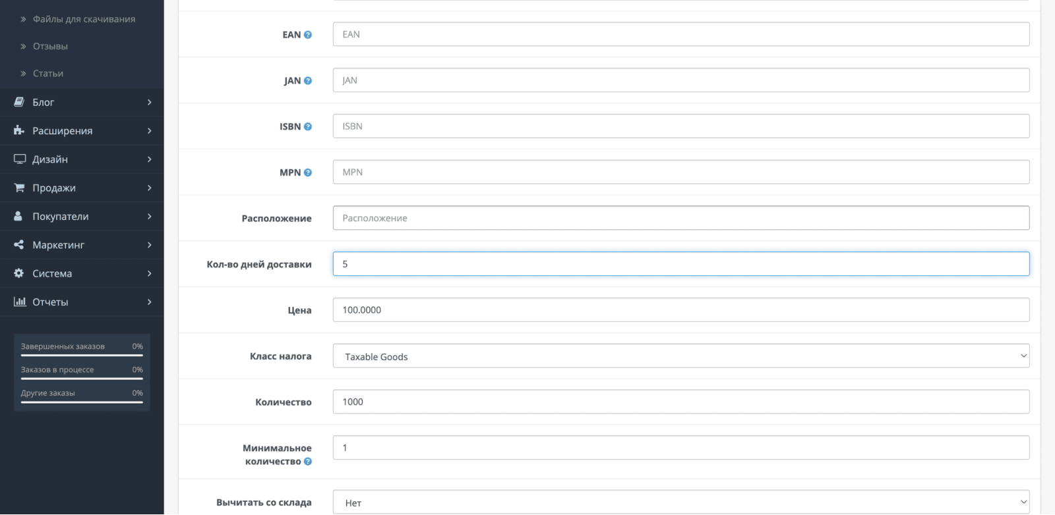
Task: Go to Статьи submenu link
Action: 48,73
